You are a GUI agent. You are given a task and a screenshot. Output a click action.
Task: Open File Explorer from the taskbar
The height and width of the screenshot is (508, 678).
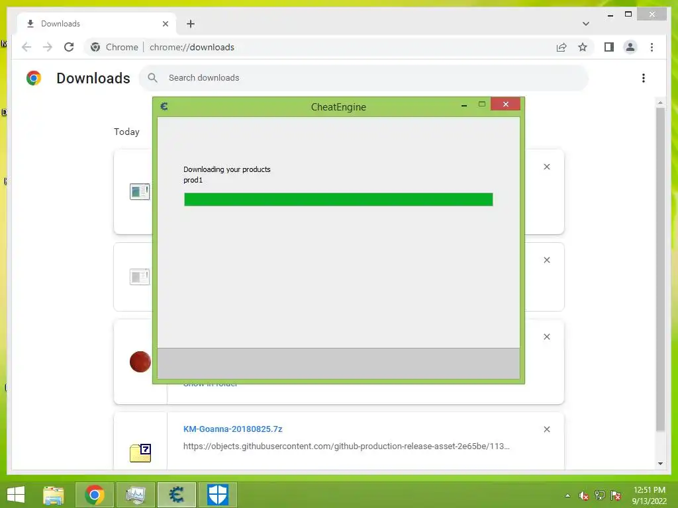[54, 495]
